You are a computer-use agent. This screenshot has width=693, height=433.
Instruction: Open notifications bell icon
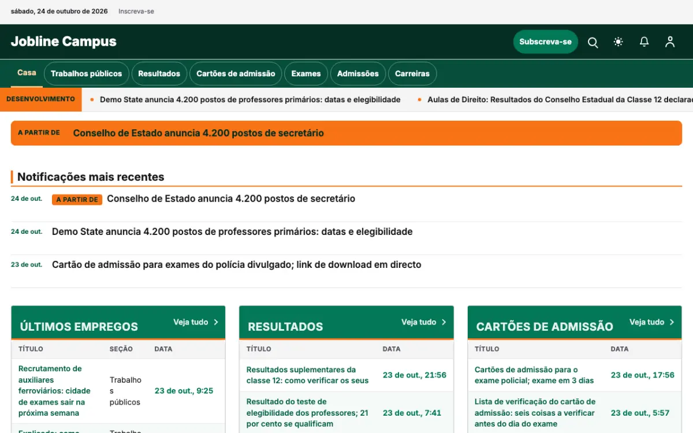click(644, 42)
